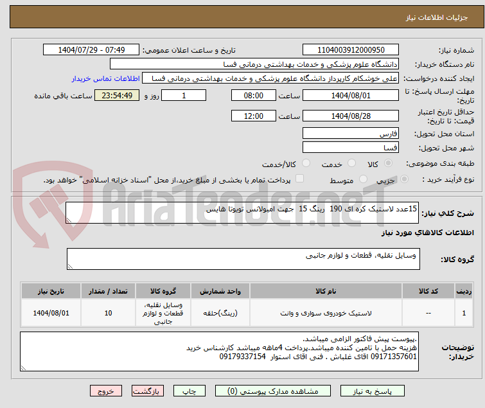The width and height of the screenshot is (485, 408).
Task: Click the delivery province field فارس
Action: (x=351, y=133)
